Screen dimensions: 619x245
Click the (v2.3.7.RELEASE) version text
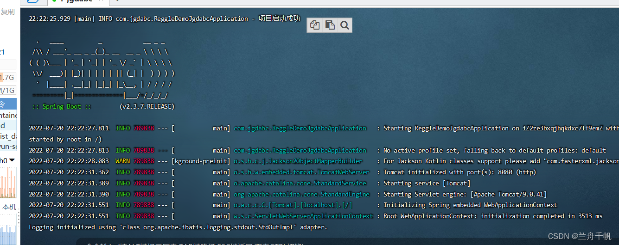click(147, 106)
